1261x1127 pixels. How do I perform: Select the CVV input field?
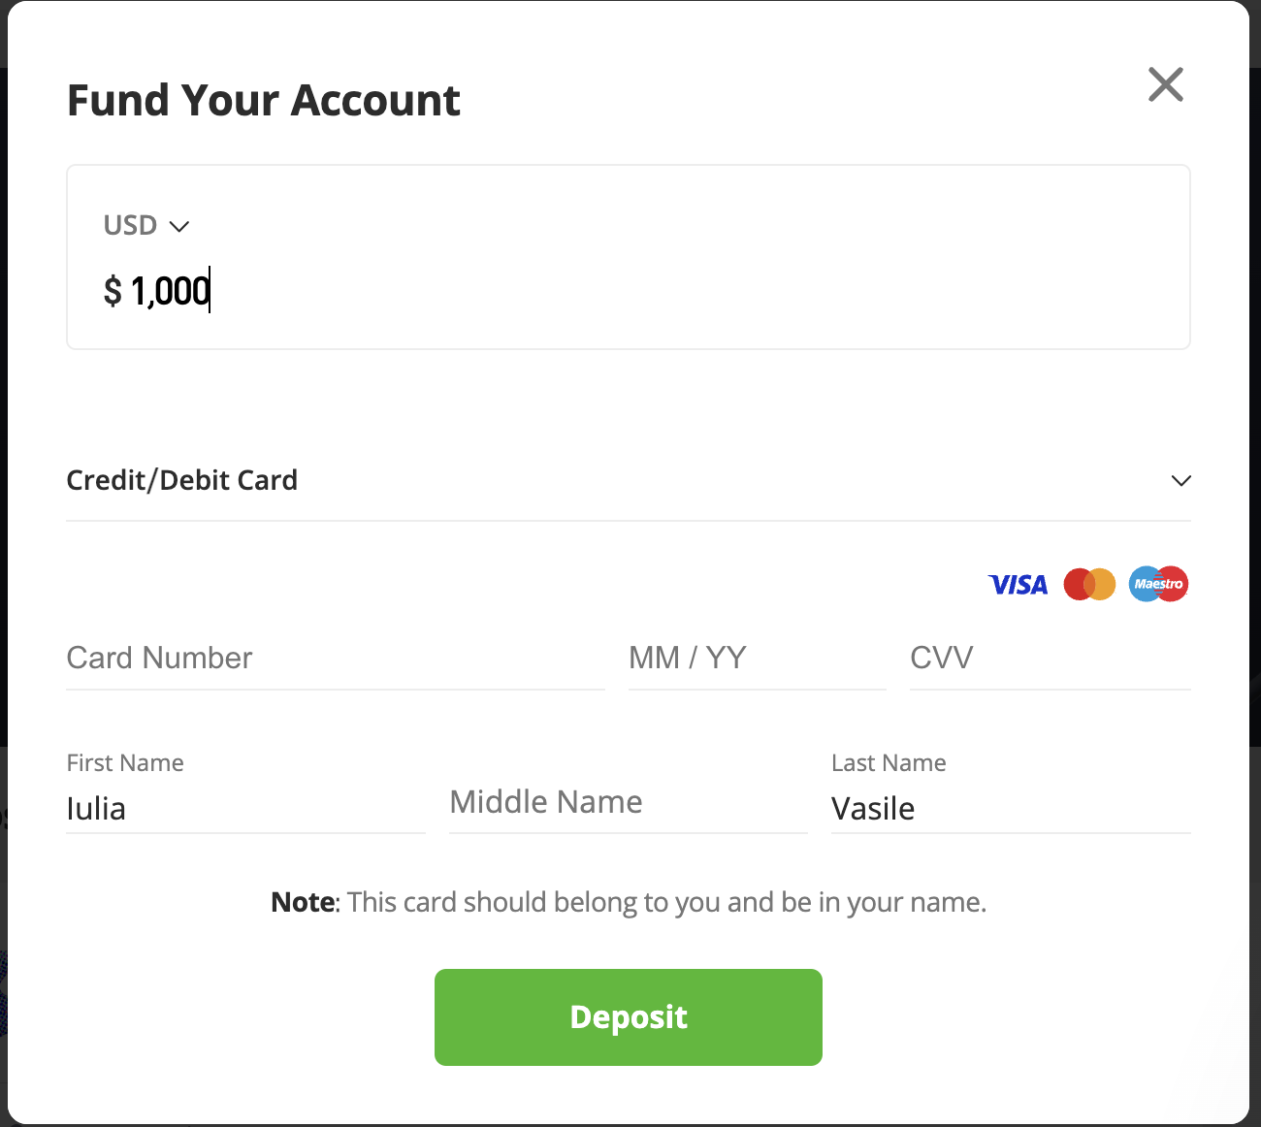[x=1051, y=659]
